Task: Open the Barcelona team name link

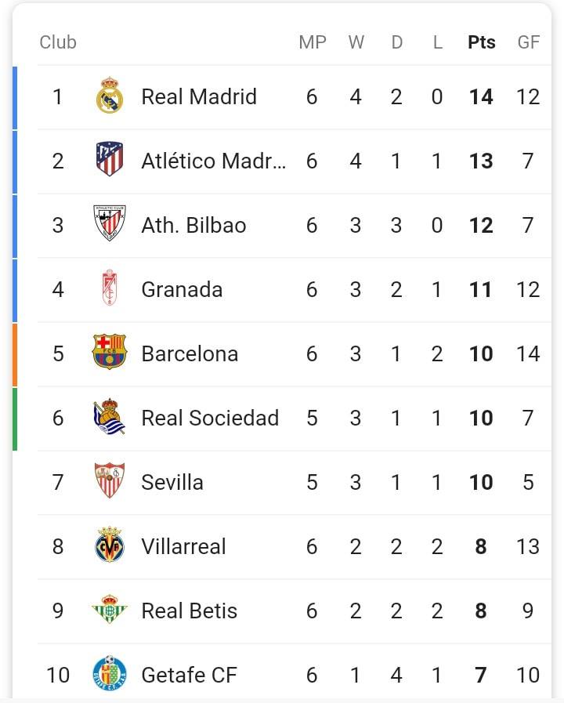Action: point(190,353)
